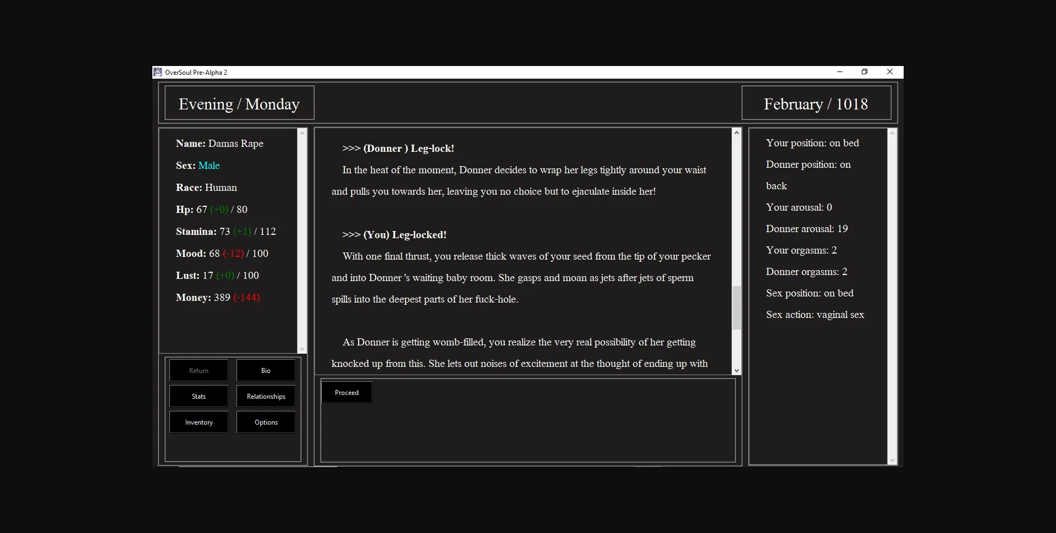Click the Evening / Monday header
The width and height of the screenshot is (1056, 533).
(239, 103)
